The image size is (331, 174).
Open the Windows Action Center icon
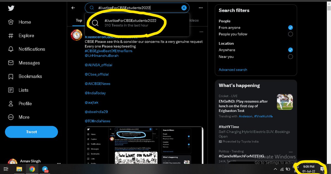pos(322,169)
